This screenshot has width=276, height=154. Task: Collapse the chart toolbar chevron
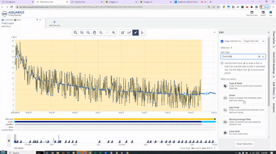(x=214, y=32)
